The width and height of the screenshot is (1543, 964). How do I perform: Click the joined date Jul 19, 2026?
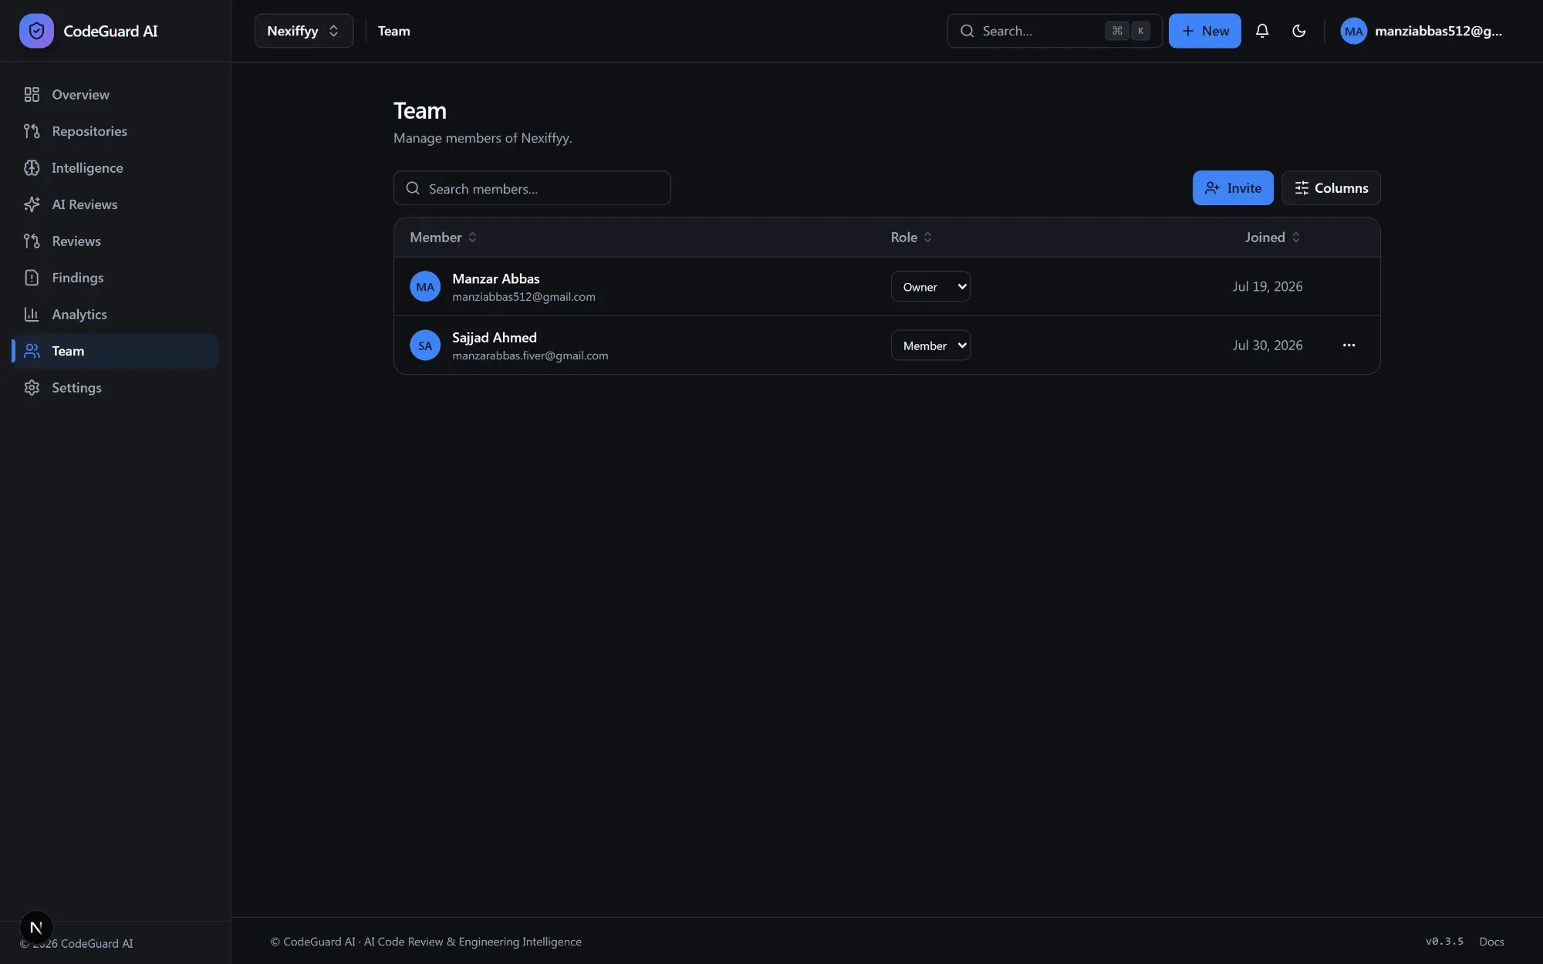[x=1268, y=286]
